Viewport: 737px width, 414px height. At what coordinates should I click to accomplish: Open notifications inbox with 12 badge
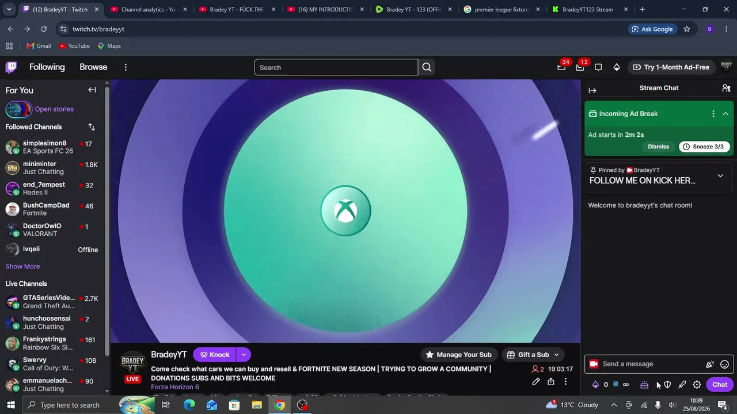[x=580, y=67]
